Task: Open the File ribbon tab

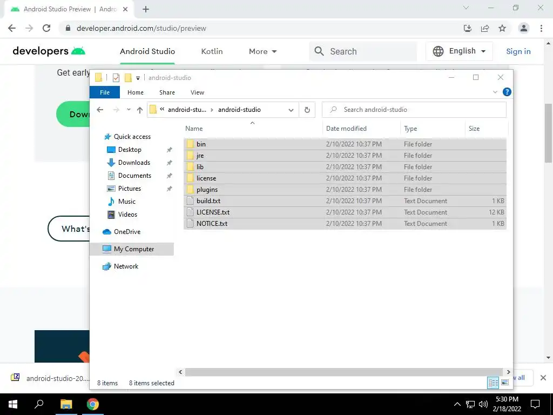Action: 105,92
